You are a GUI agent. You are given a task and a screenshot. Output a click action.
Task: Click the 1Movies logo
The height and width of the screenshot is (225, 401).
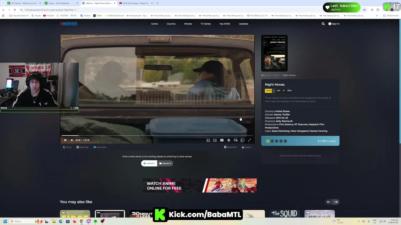pos(69,24)
